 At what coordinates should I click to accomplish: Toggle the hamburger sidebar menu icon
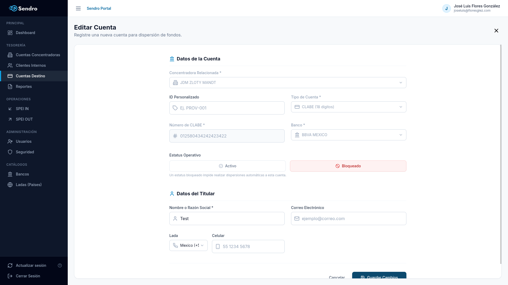[x=78, y=8]
